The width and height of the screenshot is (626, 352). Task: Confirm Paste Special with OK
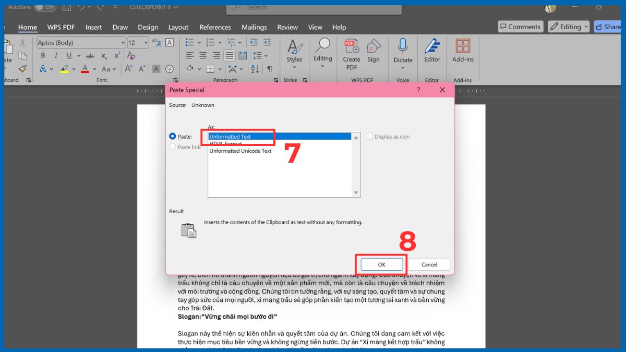click(x=381, y=264)
